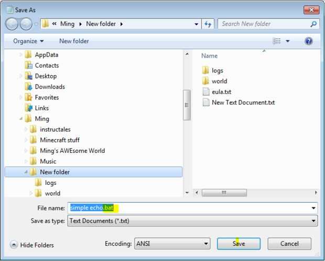
Task: Click the Back navigation arrow button
Action: (12, 24)
